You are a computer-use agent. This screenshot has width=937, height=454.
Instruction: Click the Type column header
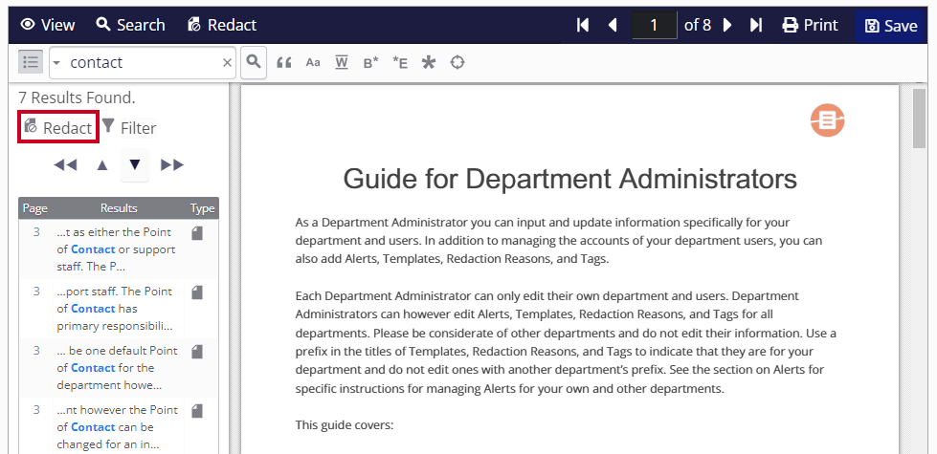click(202, 208)
